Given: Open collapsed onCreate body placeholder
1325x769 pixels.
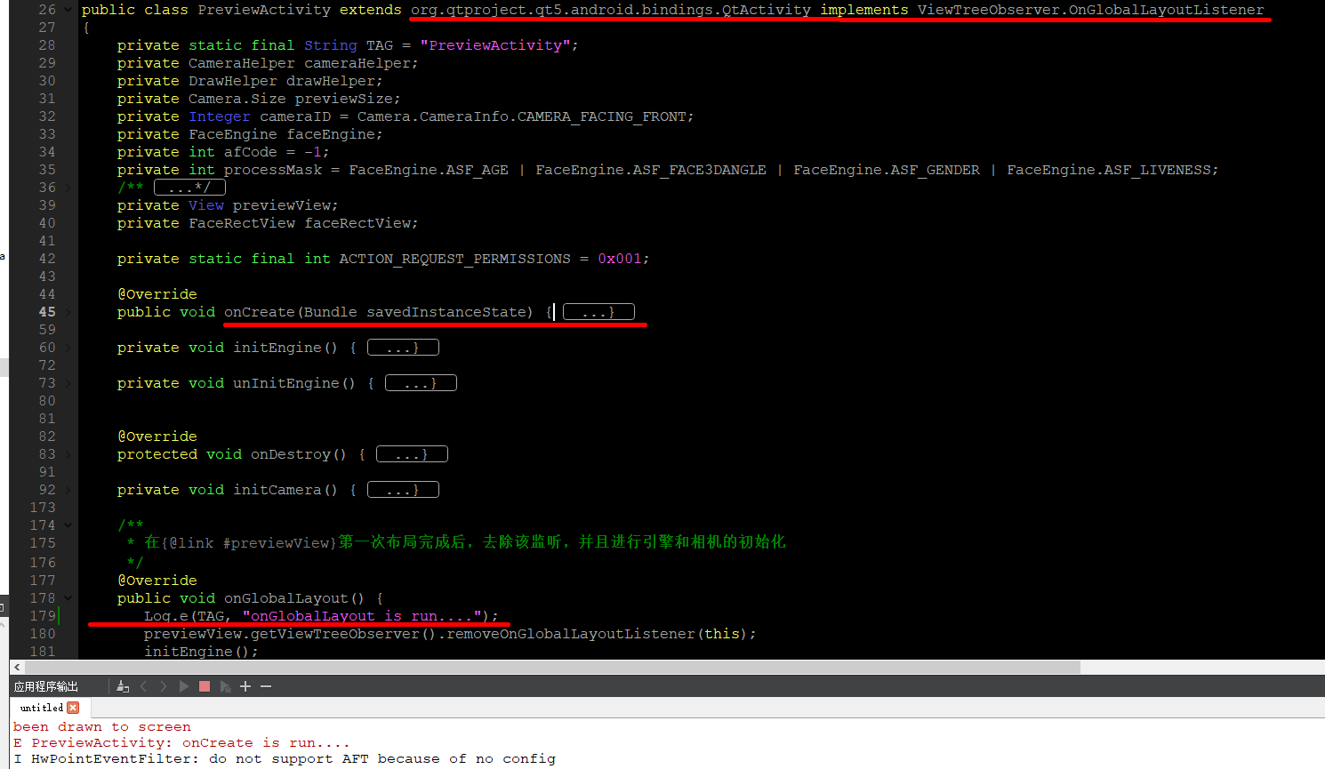Looking at the screenshot, I should 598,312.
